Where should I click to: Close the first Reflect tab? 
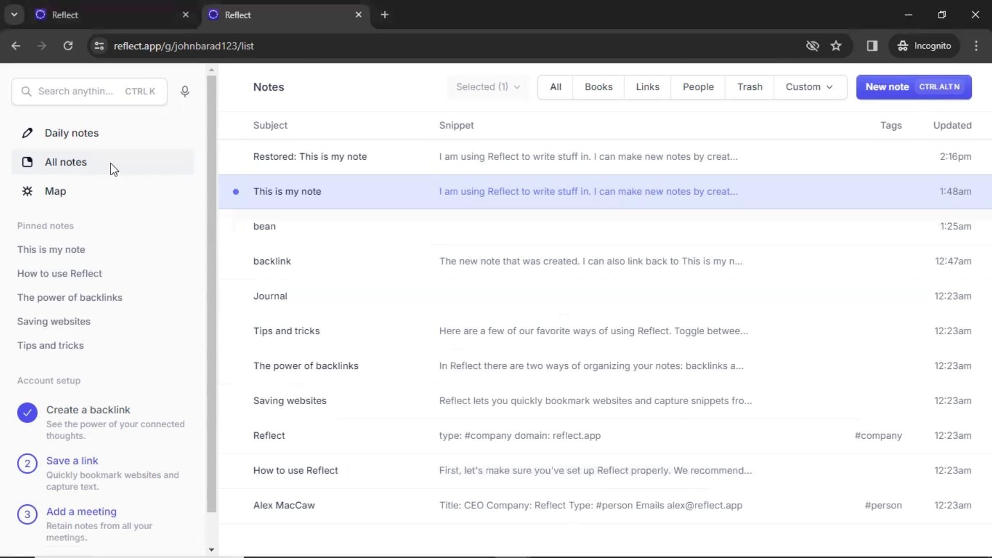(185, 15)
